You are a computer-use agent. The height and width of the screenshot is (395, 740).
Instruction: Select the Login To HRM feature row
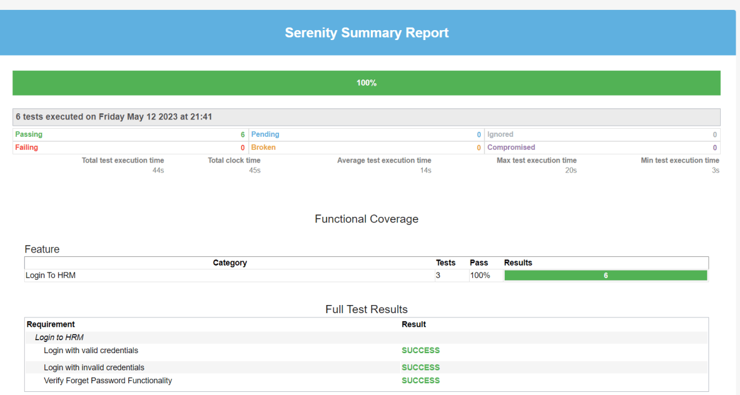(51, 275)
